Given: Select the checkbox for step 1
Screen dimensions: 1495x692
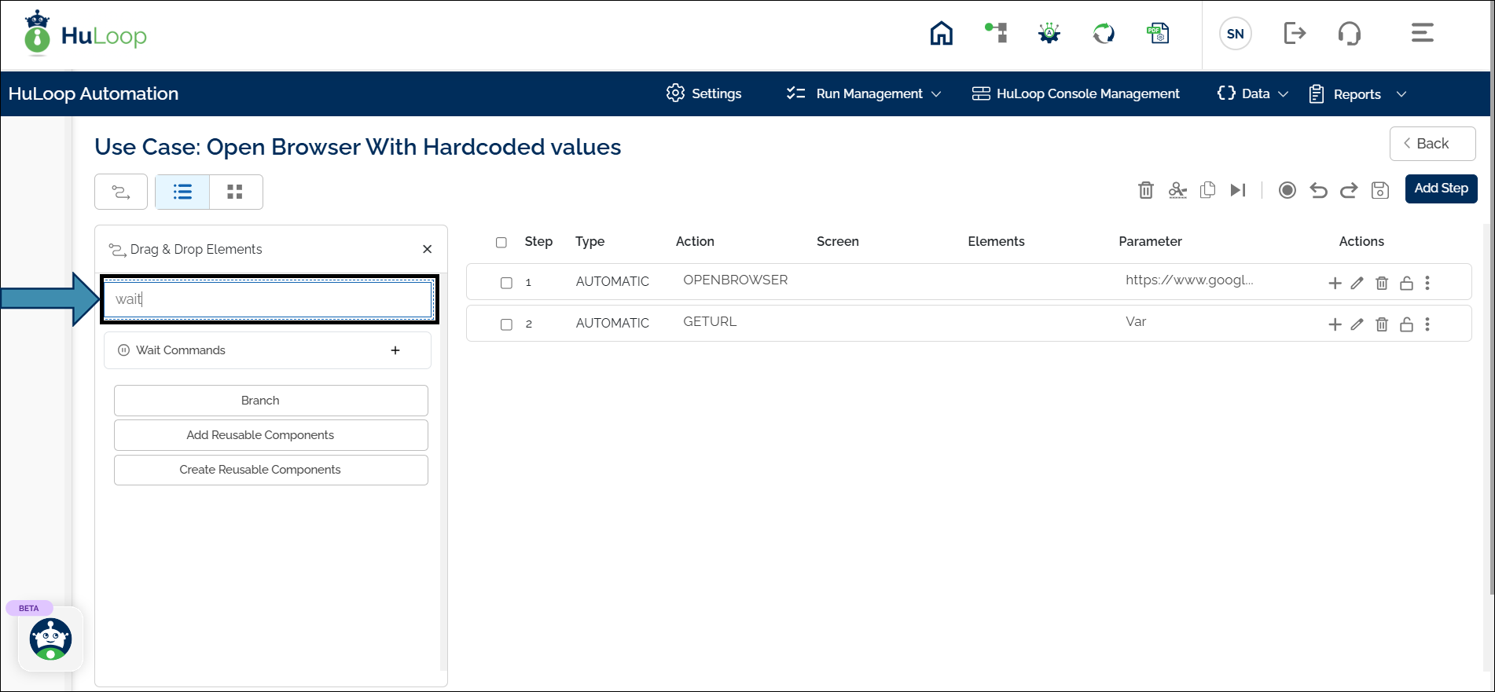Looking at the screenshot, I should 506,283.
